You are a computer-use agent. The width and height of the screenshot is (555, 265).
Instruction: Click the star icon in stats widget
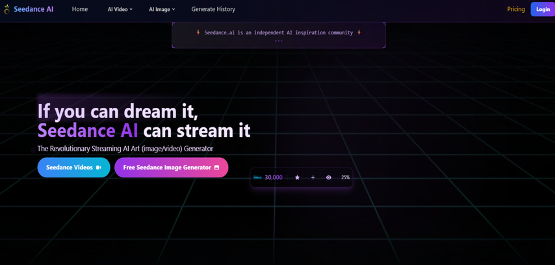pyautogui.click(x=298, y=177)
